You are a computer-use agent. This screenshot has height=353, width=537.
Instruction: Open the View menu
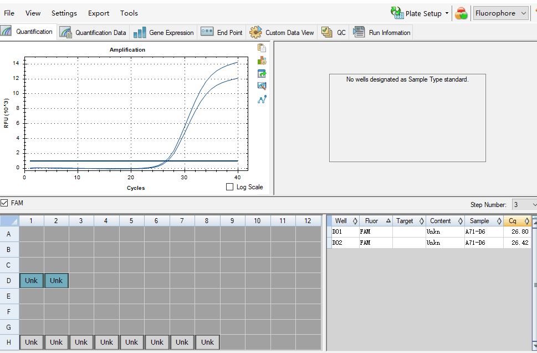point(33,13)
